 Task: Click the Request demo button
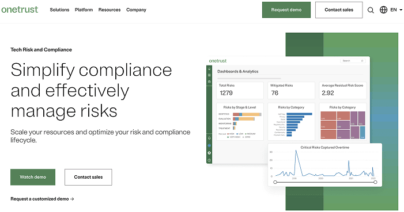tap(286, 10)
